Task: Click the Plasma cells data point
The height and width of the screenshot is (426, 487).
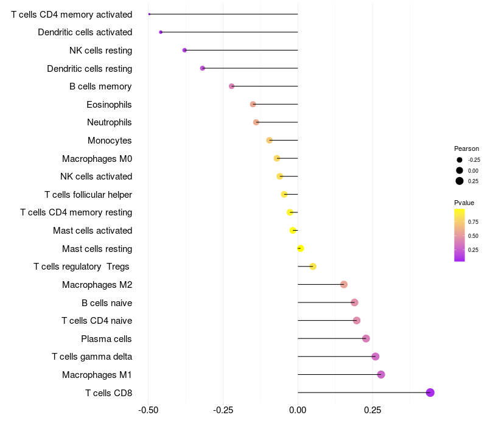Action: (x=366, y=338)
